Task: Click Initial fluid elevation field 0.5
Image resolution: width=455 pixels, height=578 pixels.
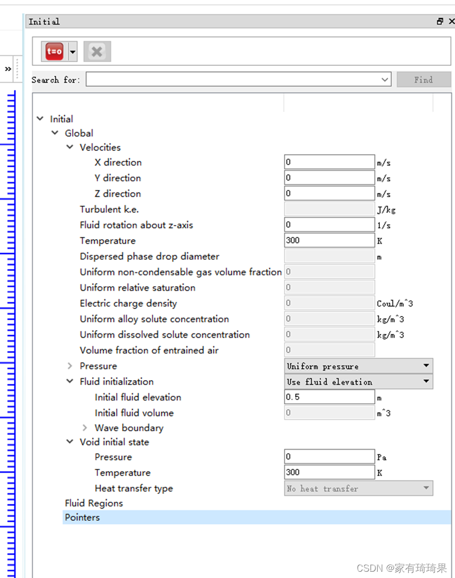Action: (x=329, y=397)
